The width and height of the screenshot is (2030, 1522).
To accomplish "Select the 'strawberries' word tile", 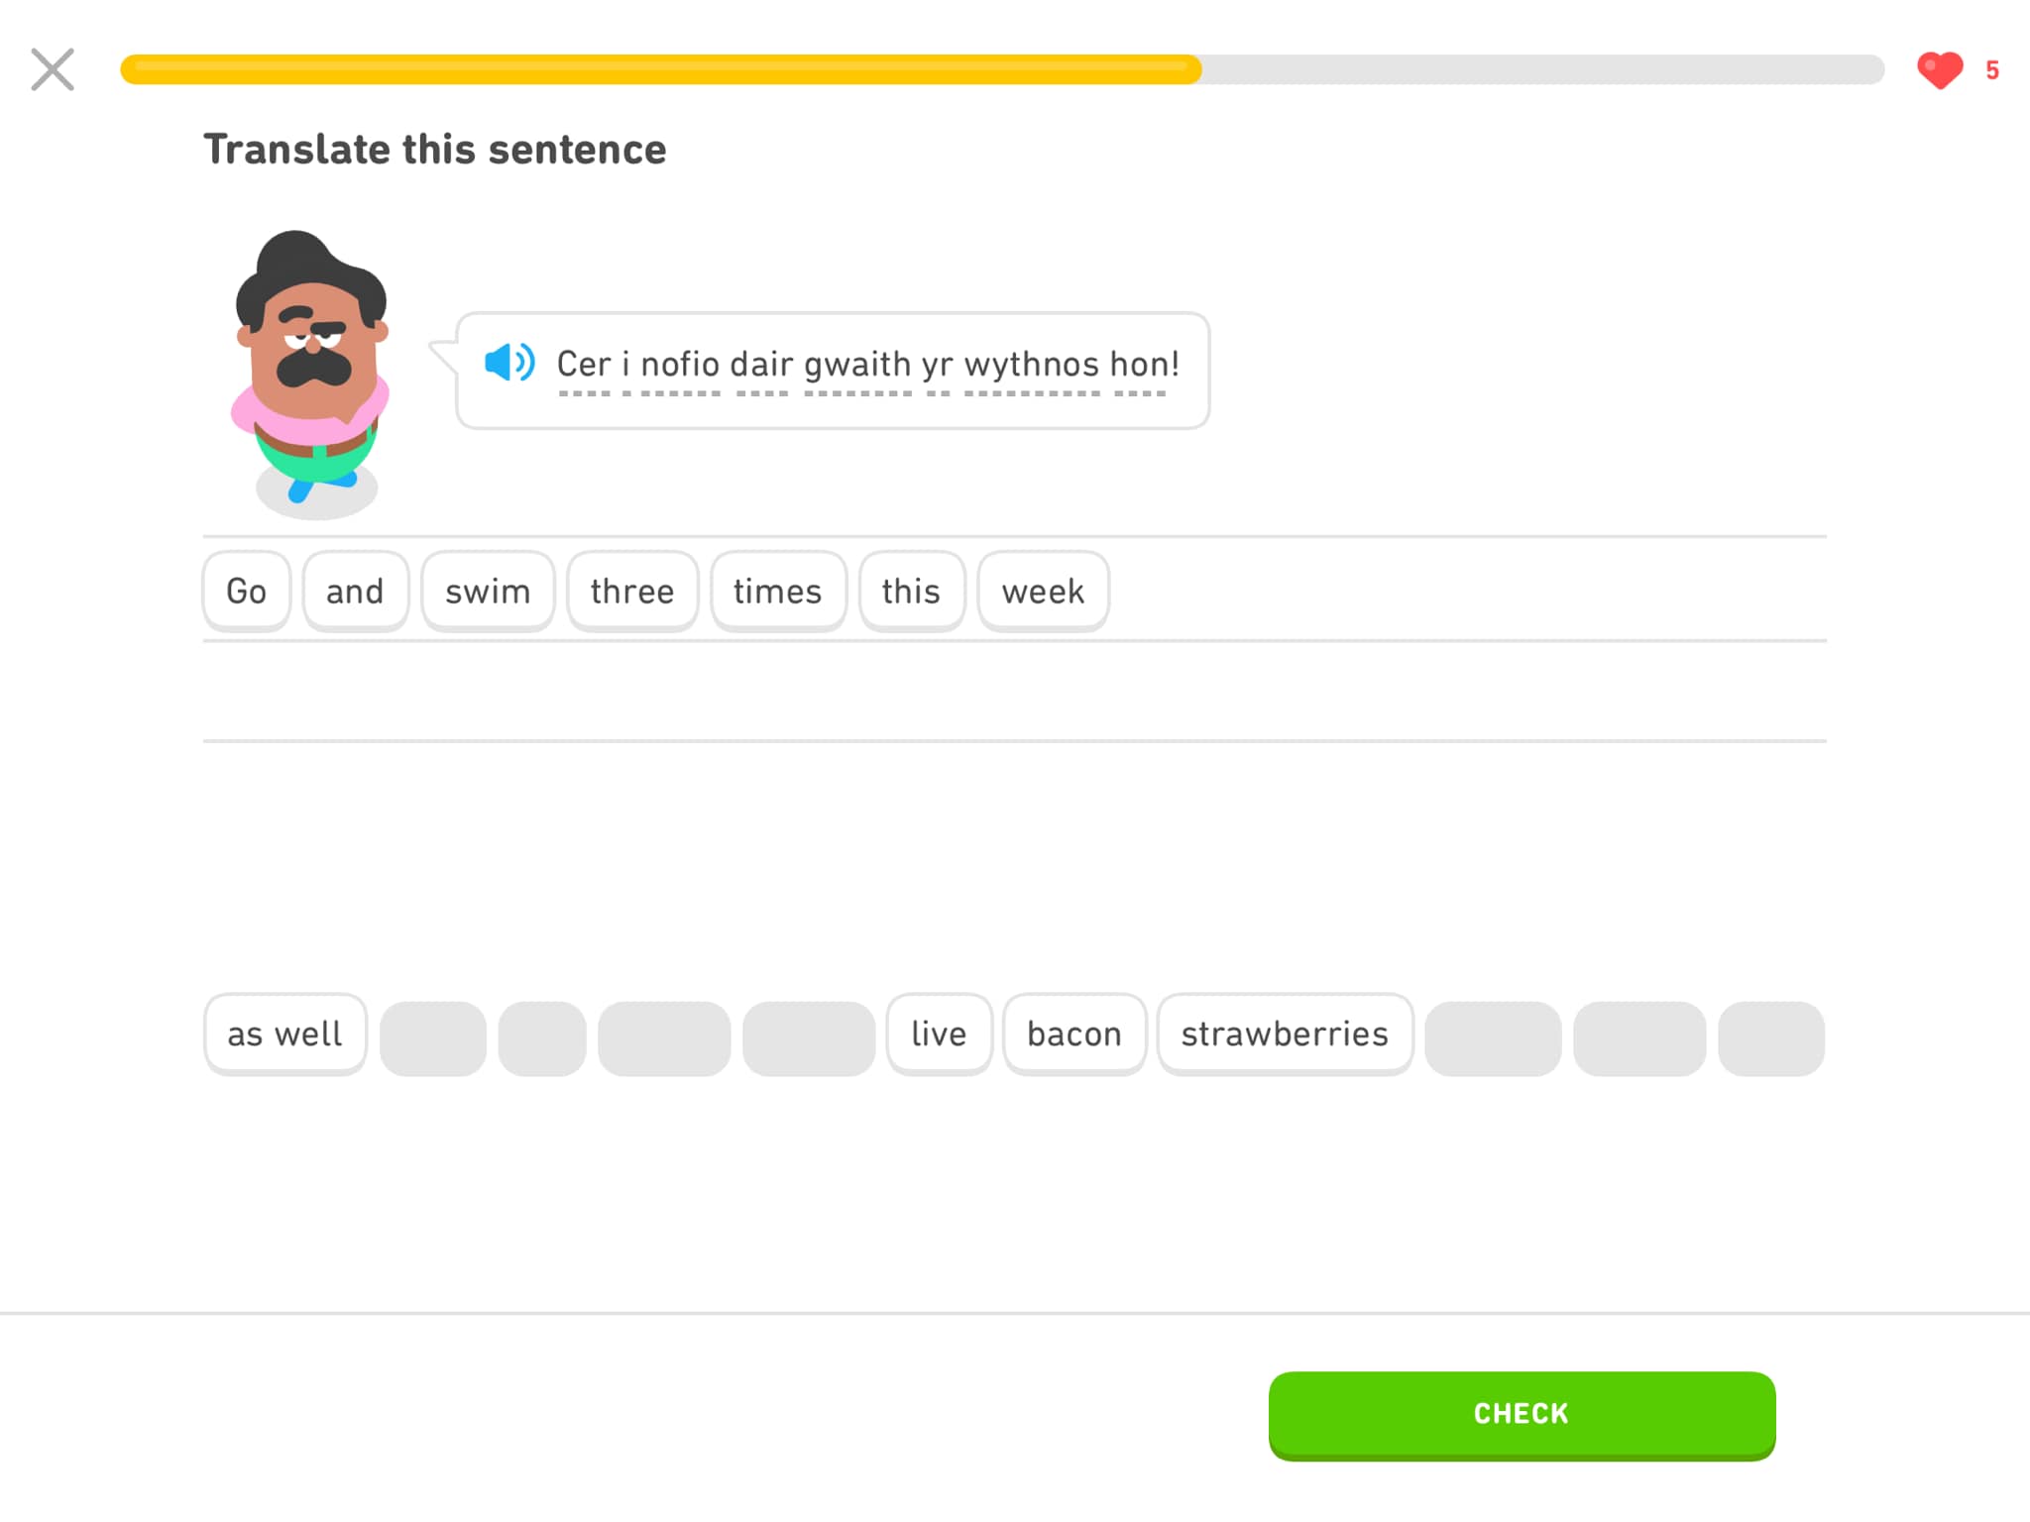I will [x=1285, y=1034].
